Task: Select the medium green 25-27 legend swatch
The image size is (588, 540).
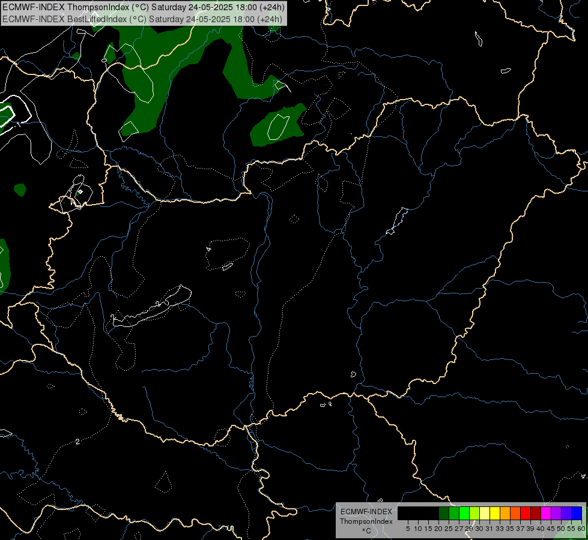Action: coord(454,513)
